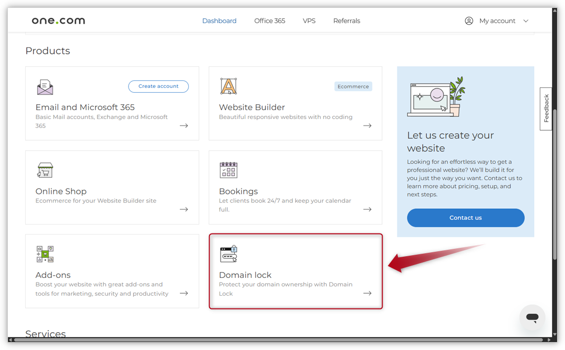Open the chat assistant bubble
The image size is (565, 350).
point(532,317)
